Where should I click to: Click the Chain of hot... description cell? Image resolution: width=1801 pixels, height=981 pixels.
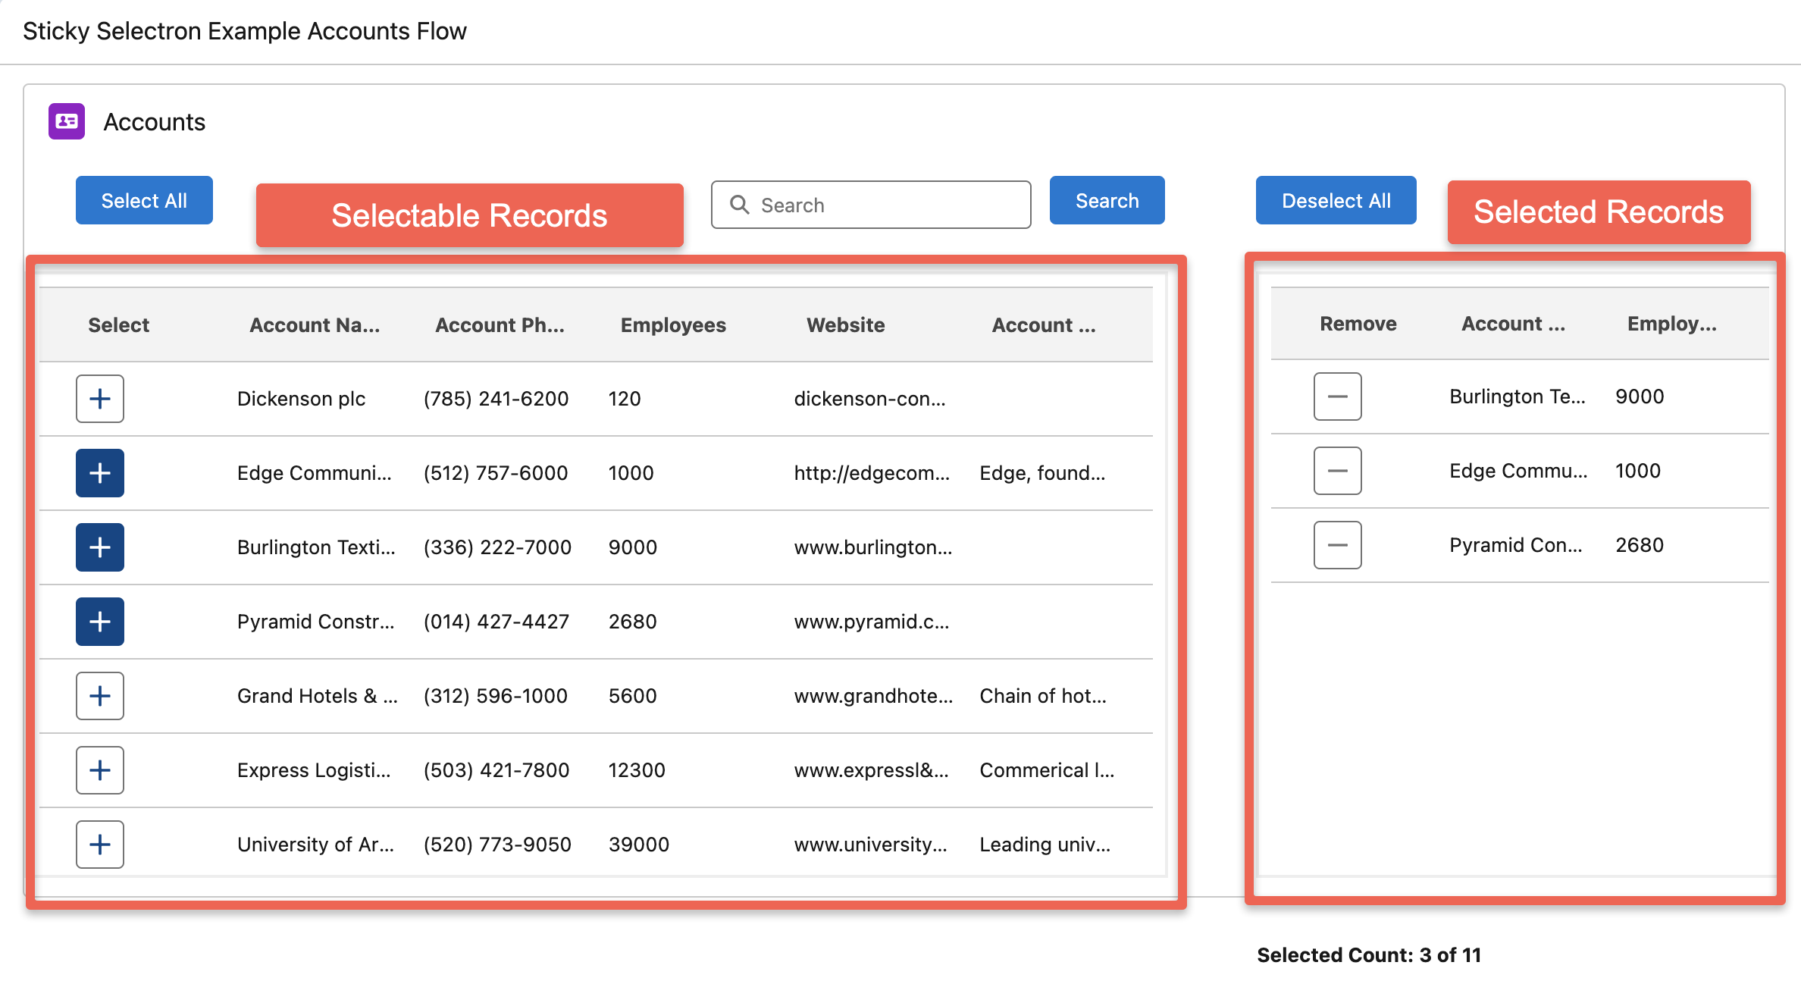[x=1043, y=696]
